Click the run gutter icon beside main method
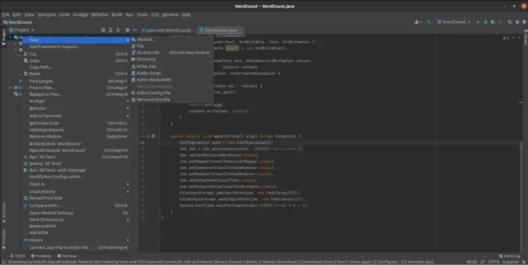528x265 pixels. [x=148, y=136]
